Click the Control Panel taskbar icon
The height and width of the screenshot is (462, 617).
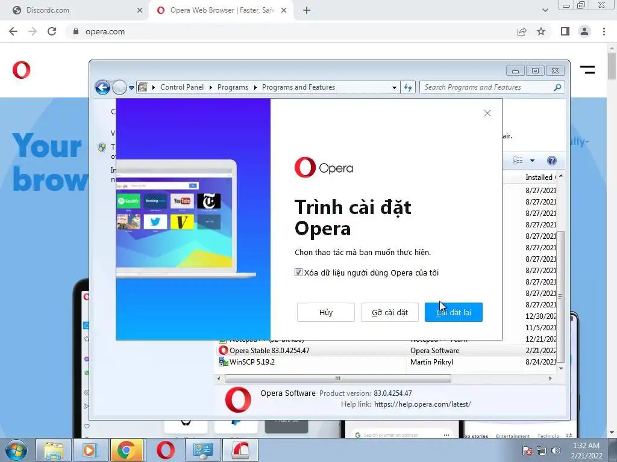(202, 450)
